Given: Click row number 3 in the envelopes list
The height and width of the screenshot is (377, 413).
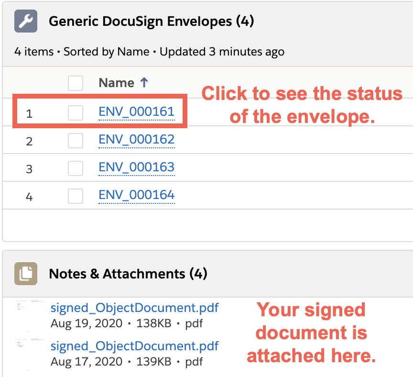Looking at the screenshot, I should pyautogui.click(x=29, y=169).
